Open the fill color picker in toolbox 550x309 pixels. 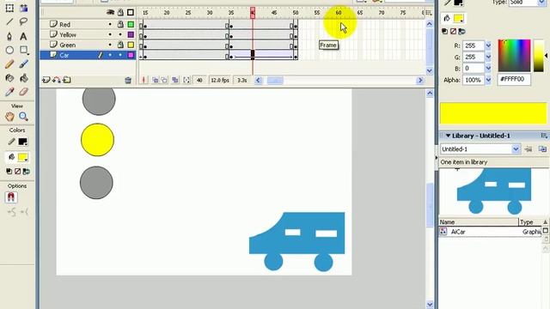[23, 158]
